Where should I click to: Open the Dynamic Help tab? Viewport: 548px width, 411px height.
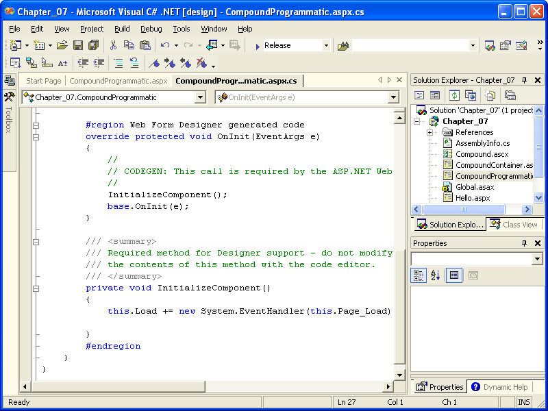[499, 387]
